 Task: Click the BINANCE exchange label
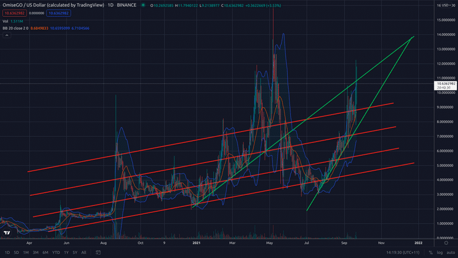click(126, 5)
